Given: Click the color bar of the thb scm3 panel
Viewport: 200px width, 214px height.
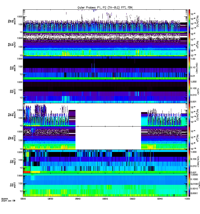Looking at the screenshot, I should point(189,44).
